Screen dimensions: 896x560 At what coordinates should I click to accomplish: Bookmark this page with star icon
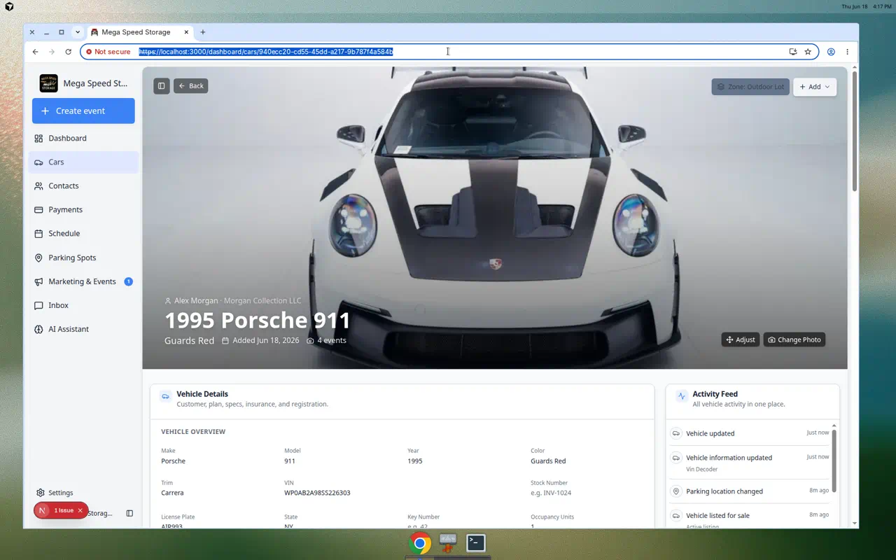808,52
